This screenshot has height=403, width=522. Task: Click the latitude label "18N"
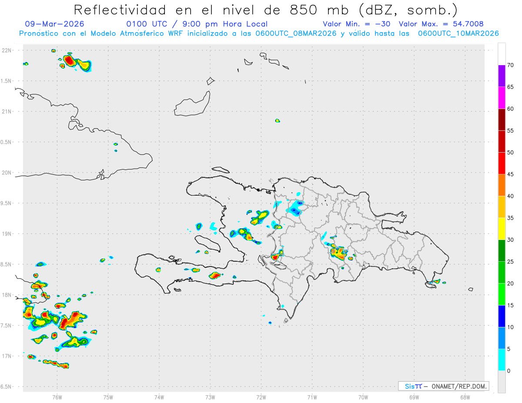(x=7, y=295)
